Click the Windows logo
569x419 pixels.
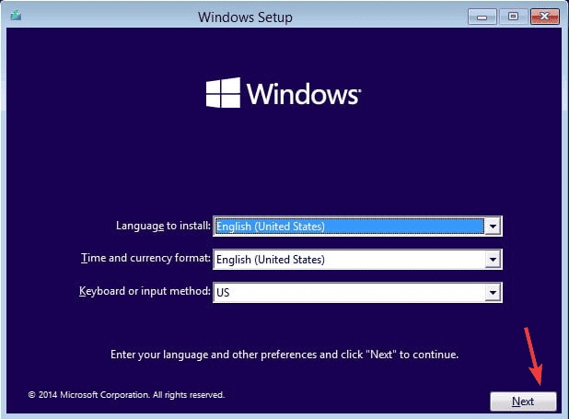coord(284,93)
